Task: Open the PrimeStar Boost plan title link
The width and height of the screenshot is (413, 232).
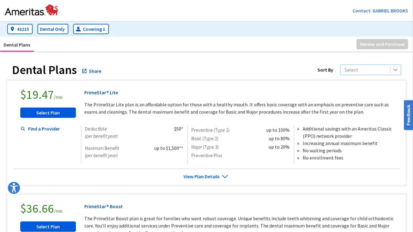Action: [103, 207]
